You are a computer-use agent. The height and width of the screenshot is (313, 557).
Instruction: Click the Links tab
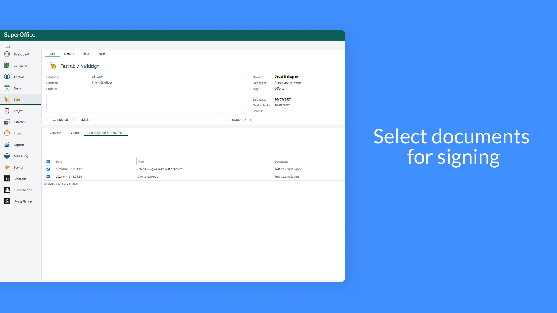pos(85,54)
